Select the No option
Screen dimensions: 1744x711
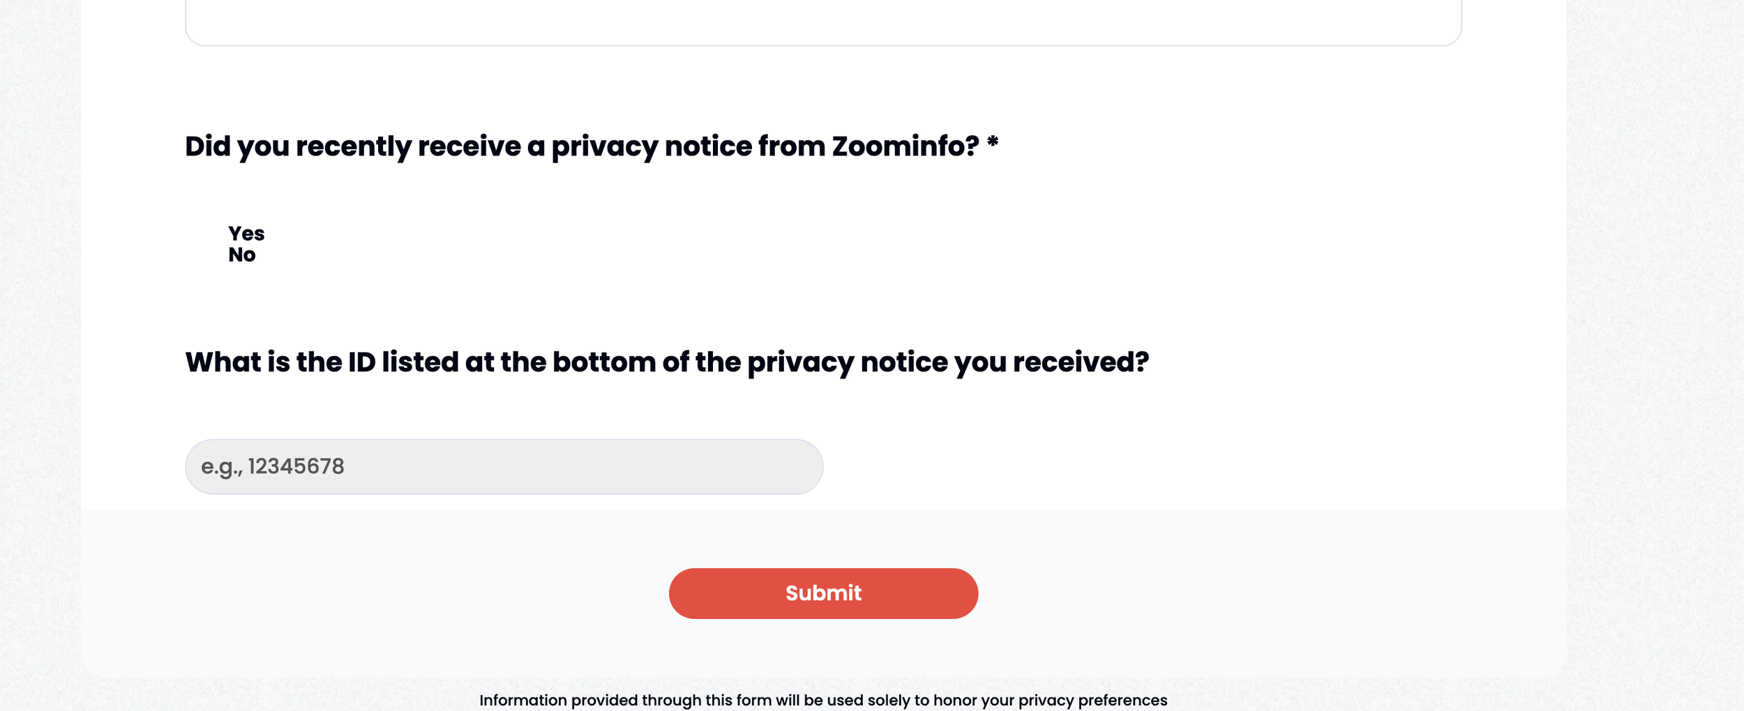241,255
